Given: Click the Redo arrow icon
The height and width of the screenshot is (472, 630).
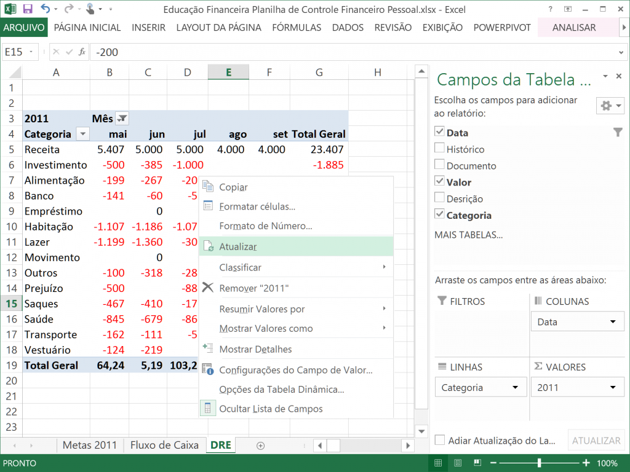Looking at the screenshot, I should 69,9.
